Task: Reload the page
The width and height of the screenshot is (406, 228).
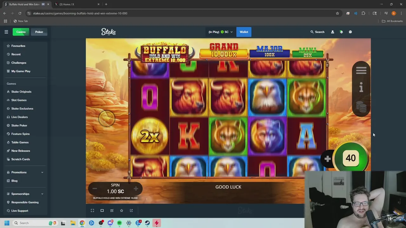Action: tap(20, 13)
